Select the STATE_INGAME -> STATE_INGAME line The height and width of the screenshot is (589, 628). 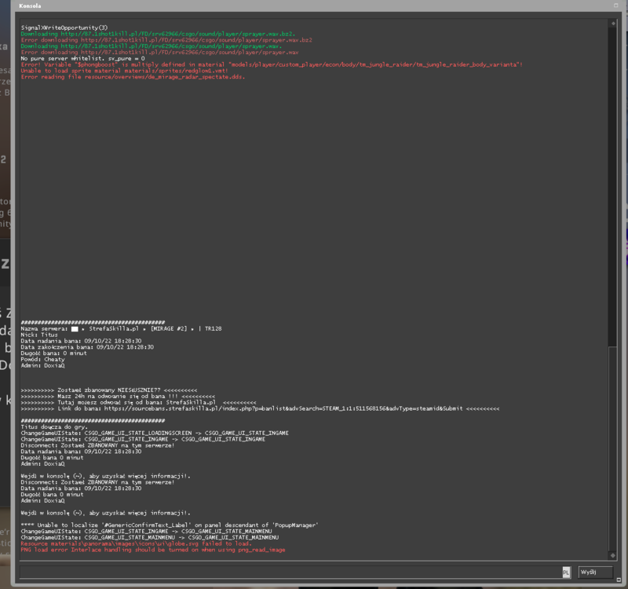pyautogui.click(x=143, y=440)
